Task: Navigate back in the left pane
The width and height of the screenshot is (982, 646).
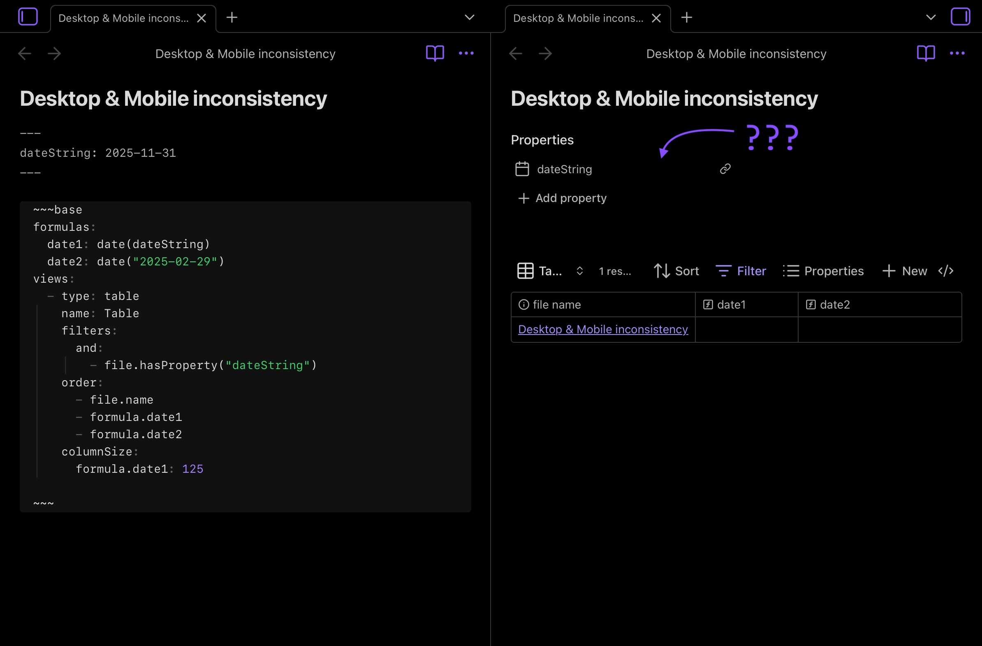Action: pos(25,53)
